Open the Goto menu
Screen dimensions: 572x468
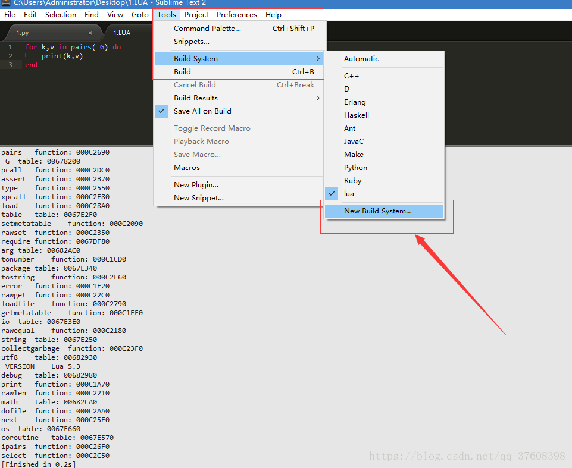[139, 15]
